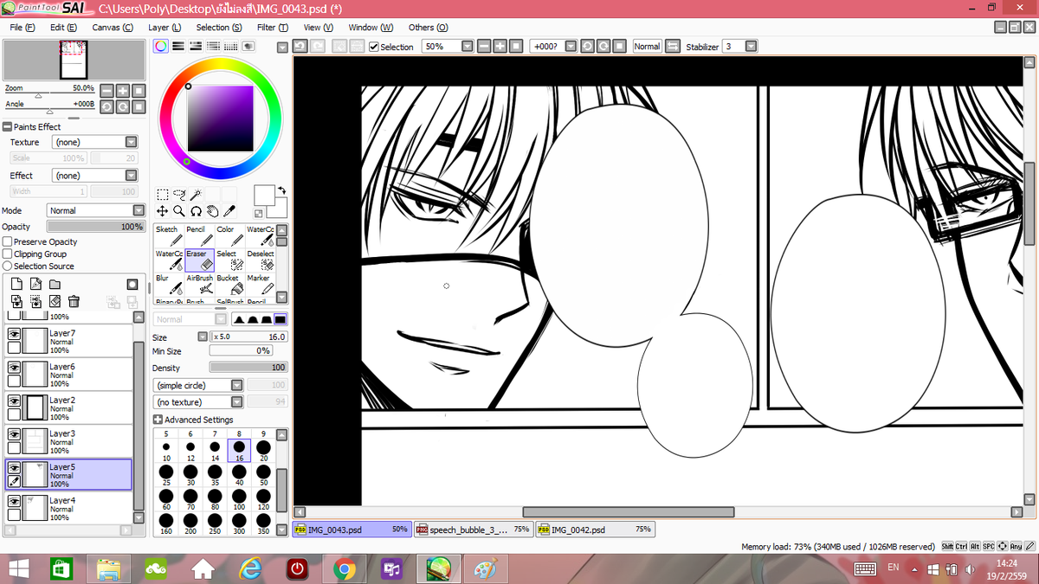Open the Canvas menu
Image resolution: width=1039 pixels, height=584 pixels.
113,28
